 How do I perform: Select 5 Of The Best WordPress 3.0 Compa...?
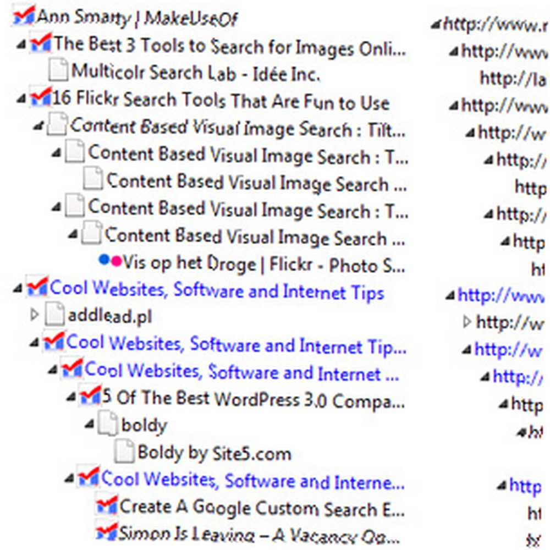pos(253,399)
